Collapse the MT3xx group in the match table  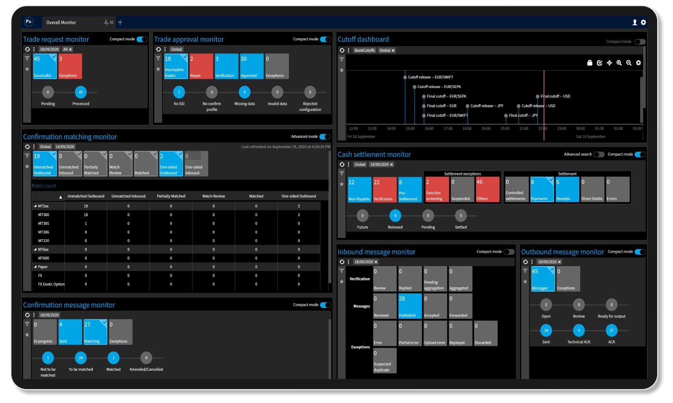34,206
